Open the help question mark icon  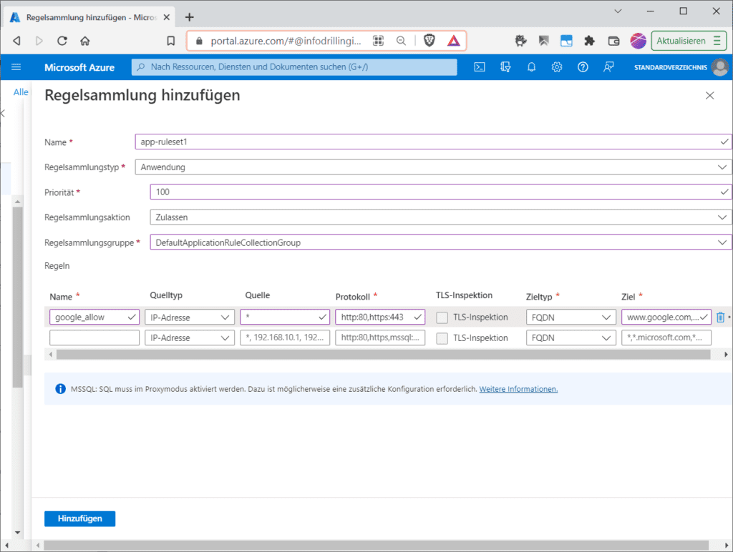(x=583, y=67)
